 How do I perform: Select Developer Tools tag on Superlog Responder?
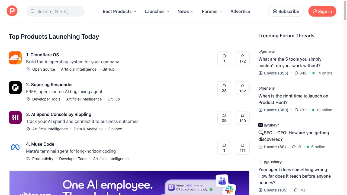[46, 99]
